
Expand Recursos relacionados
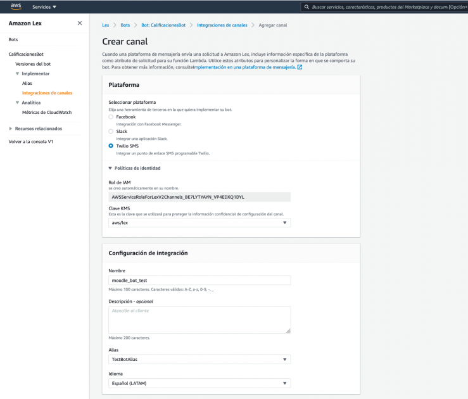[11, 129]
